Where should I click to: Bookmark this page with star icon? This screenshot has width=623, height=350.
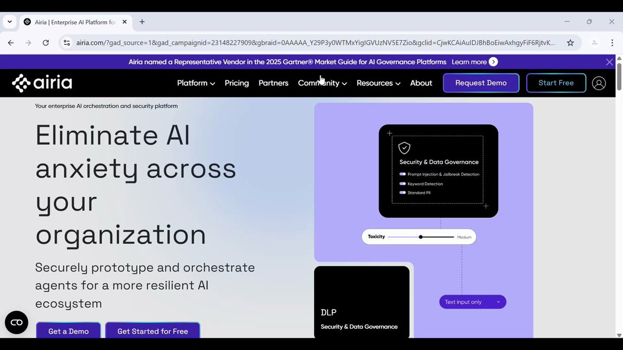(x=571, y=43)
